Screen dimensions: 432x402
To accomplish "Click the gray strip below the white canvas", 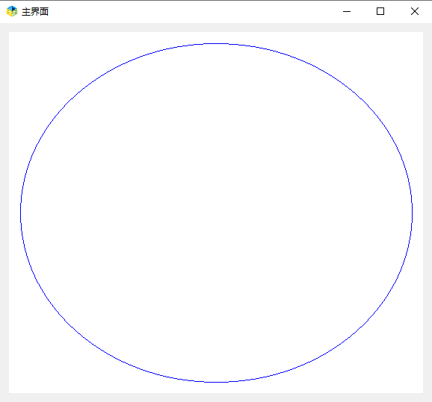I will click(x=216, y=398).
